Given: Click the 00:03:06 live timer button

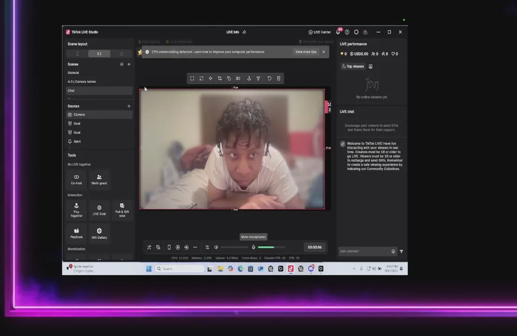Looking at the screenshot, I should 315,247.
